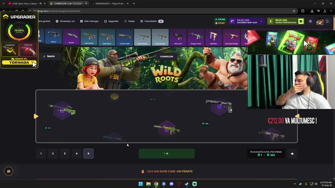Click the fast-open bird icon button
This screenshot has width=335, height=188.
(x=292, y=154)
